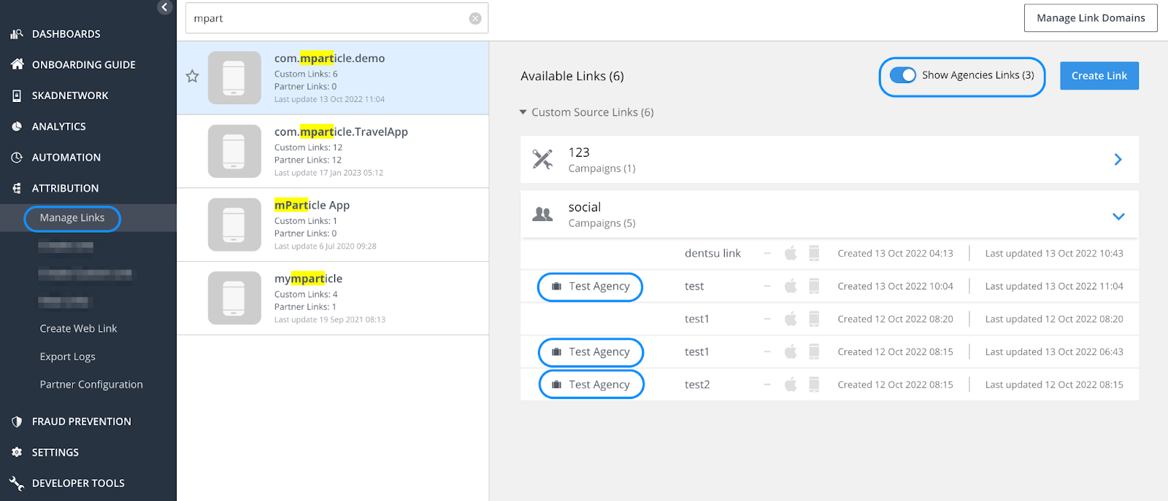This screenshot has width=1168, height=501.
Task: Open Partner Configuration in the sidebar
Action: [91, 384]
